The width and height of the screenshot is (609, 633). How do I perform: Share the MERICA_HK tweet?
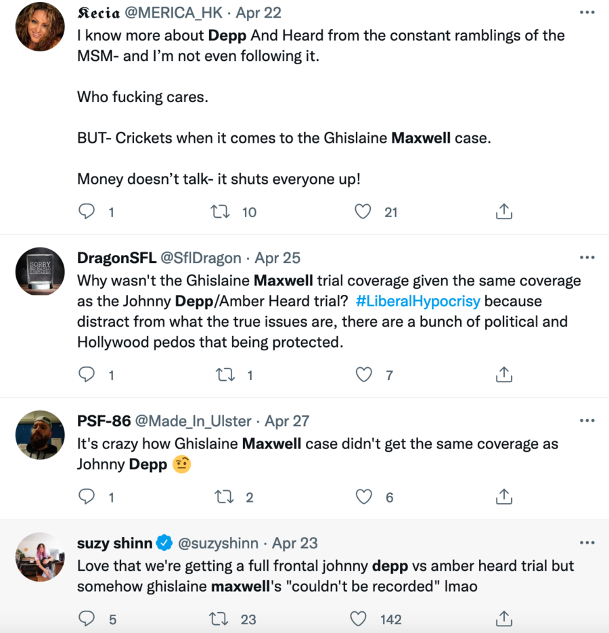coord(503,212)
